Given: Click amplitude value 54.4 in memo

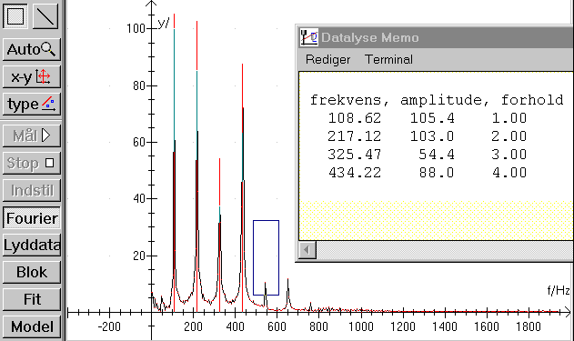Looking at the screenshot, I should (437, 155).
